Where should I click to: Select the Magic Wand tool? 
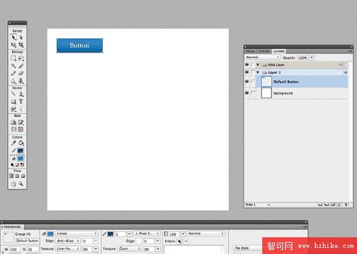13,66
